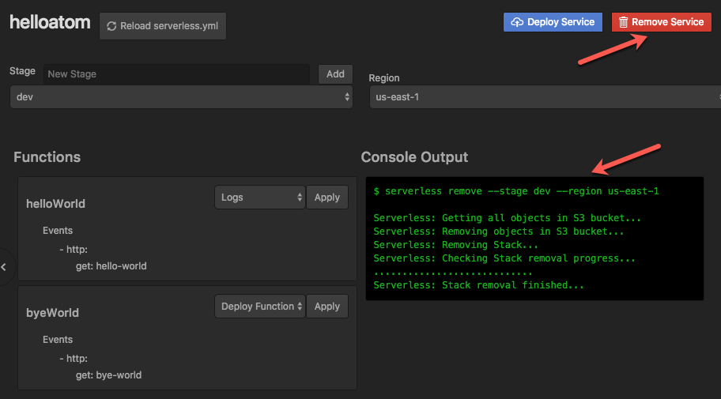Click the Events label under helloWorld
This screenshot has width=721, height=399.
[x=58, y=230]
